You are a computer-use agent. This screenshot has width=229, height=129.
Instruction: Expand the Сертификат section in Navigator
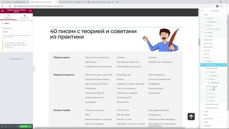tap(202, 126)
